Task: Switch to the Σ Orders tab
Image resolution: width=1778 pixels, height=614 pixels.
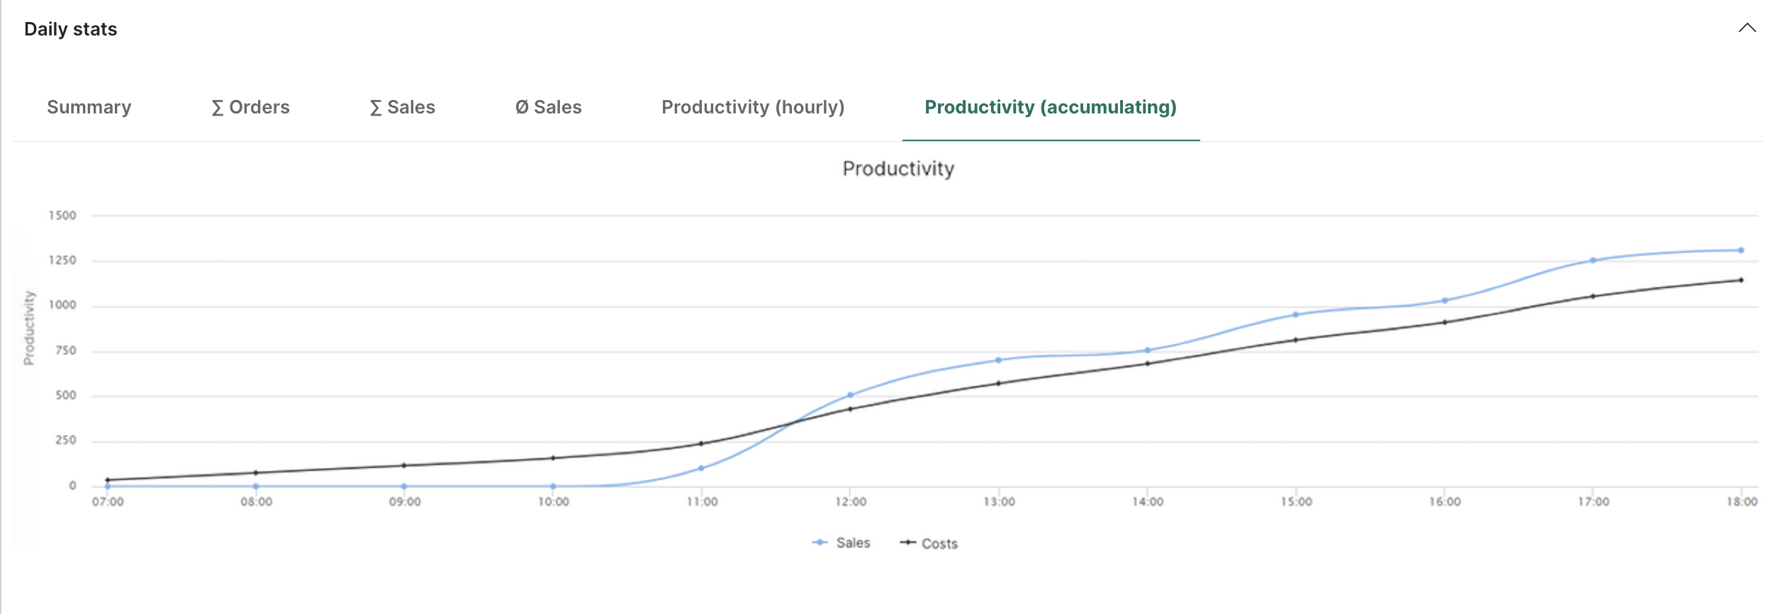Action: 250,107
